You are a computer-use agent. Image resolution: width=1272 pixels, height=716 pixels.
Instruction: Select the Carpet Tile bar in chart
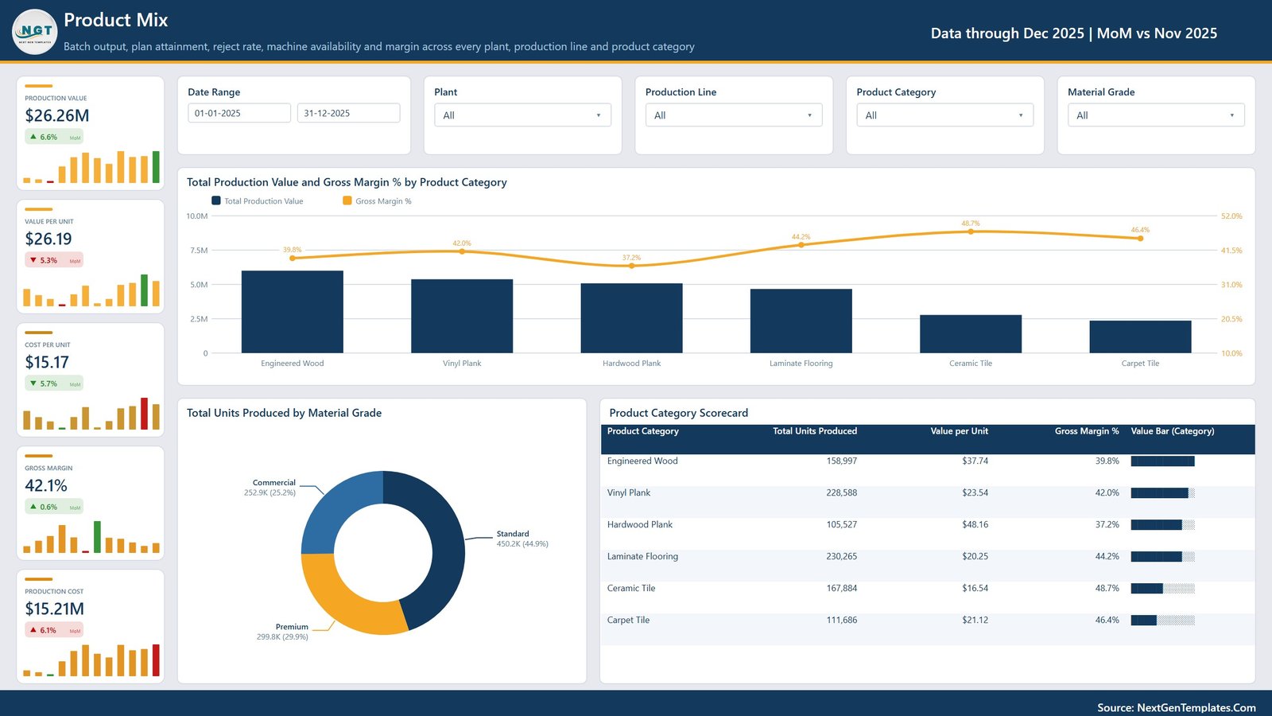1140,337
